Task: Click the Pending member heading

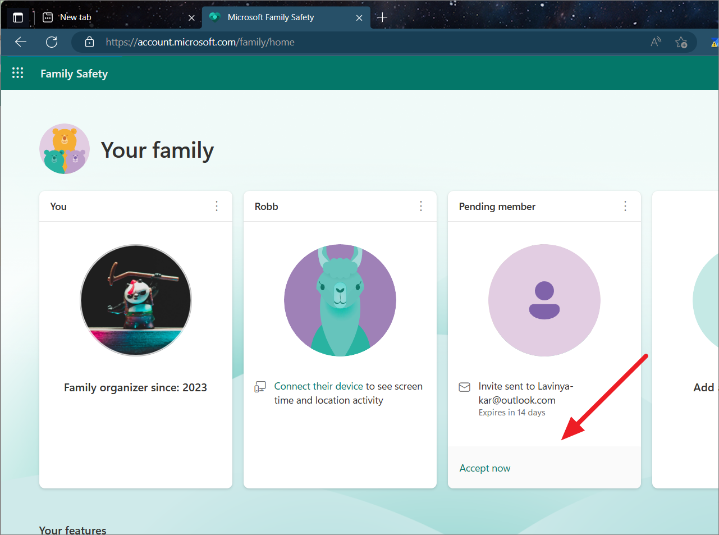Action: click(x=497, y=207)
